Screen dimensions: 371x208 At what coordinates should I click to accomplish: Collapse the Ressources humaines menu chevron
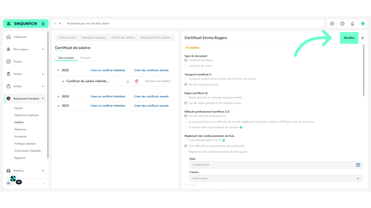click(x=43, y=98)
